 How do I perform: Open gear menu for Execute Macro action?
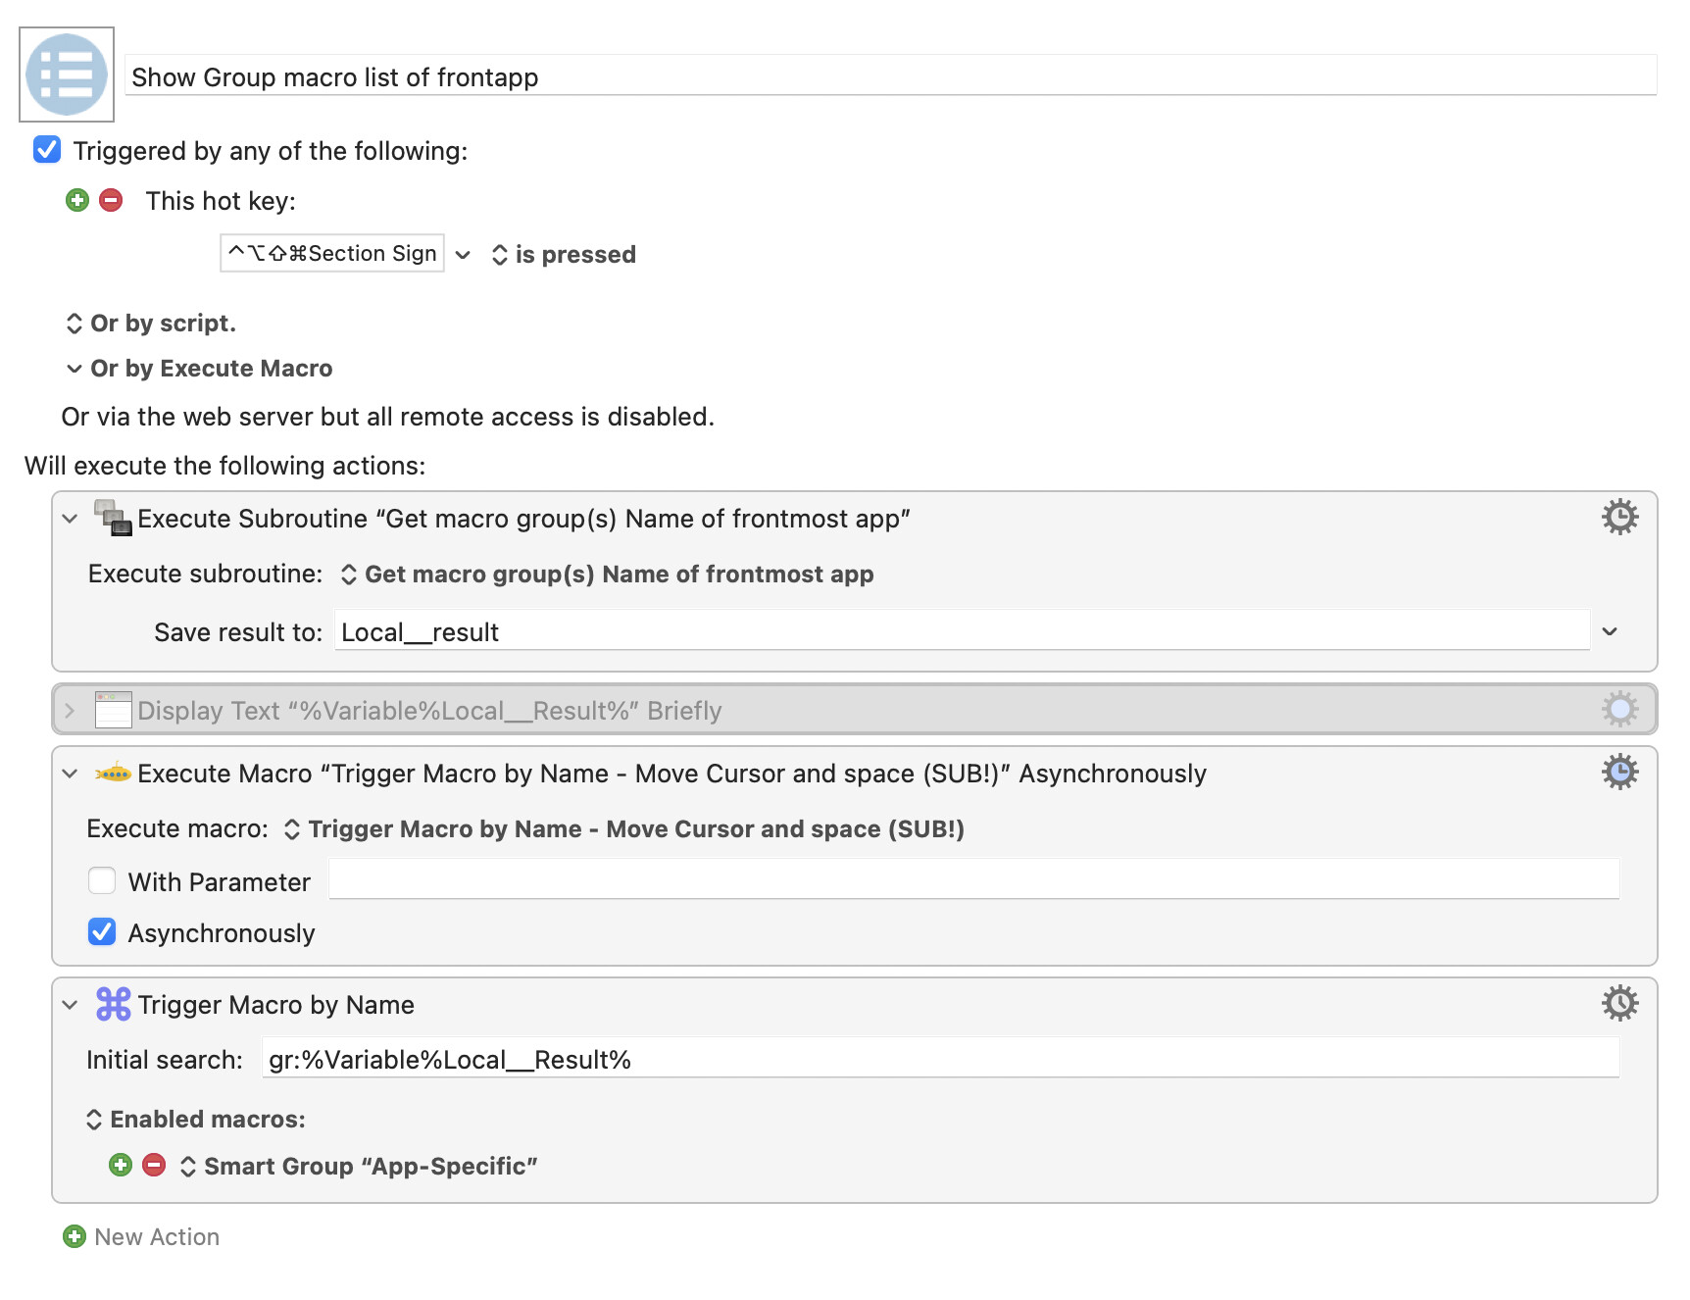(1619, 772)
